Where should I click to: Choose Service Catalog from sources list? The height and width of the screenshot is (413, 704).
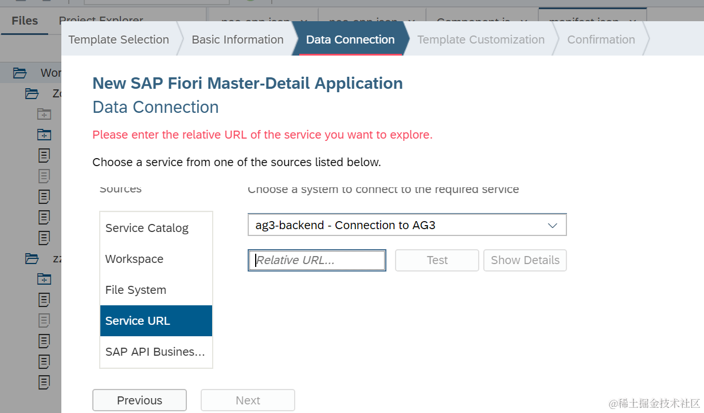[x=147, y=228]
